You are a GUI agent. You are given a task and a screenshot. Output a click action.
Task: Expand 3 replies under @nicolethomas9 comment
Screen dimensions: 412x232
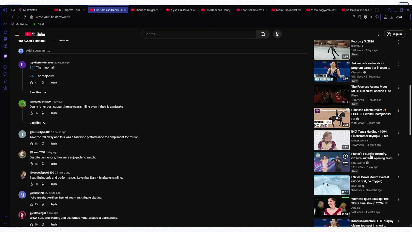coord(38,123)
